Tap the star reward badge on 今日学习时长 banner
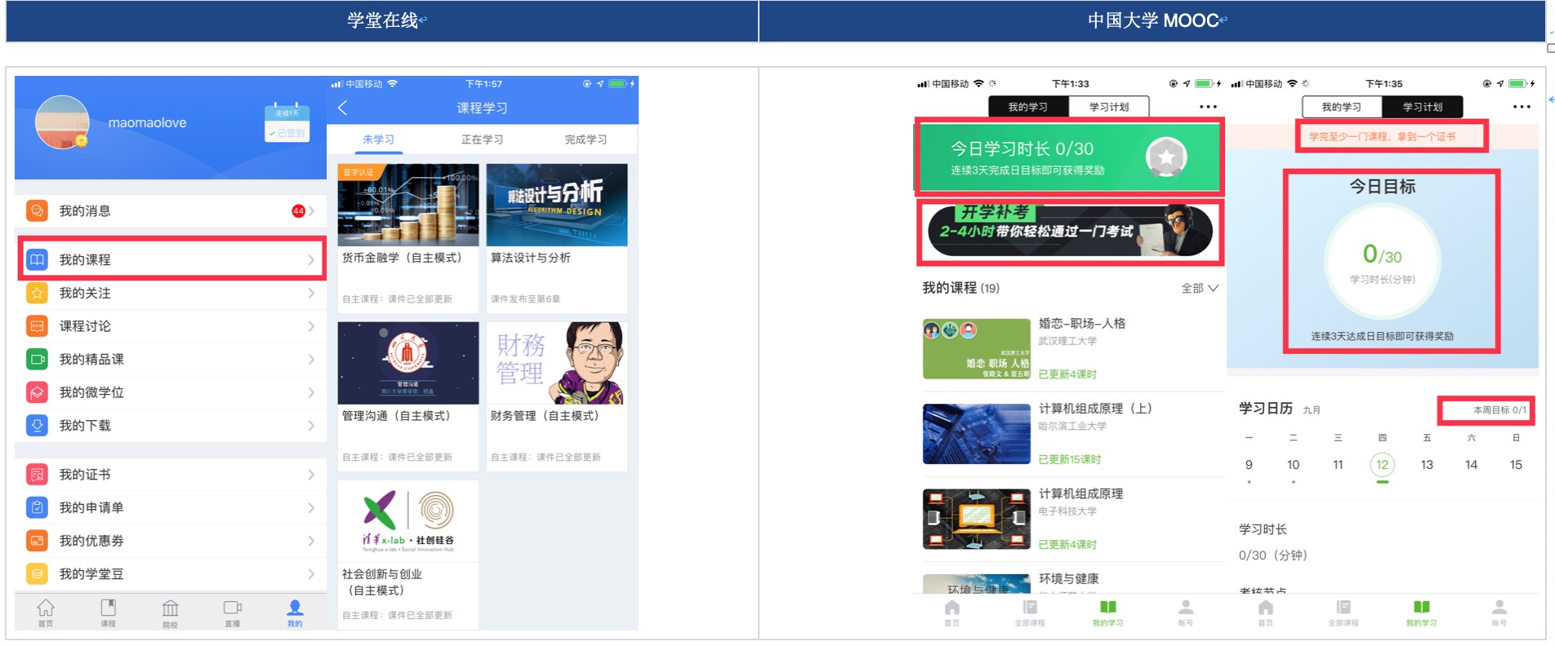 (1166, 157)
